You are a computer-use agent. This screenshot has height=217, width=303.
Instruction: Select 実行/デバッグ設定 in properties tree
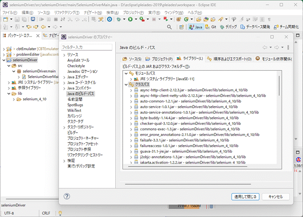point(81,166)
